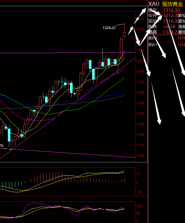The height and width of the screenshot is (223, 185).
Task: Click the MACD axis label -10
Action: [x=139, y=192]
